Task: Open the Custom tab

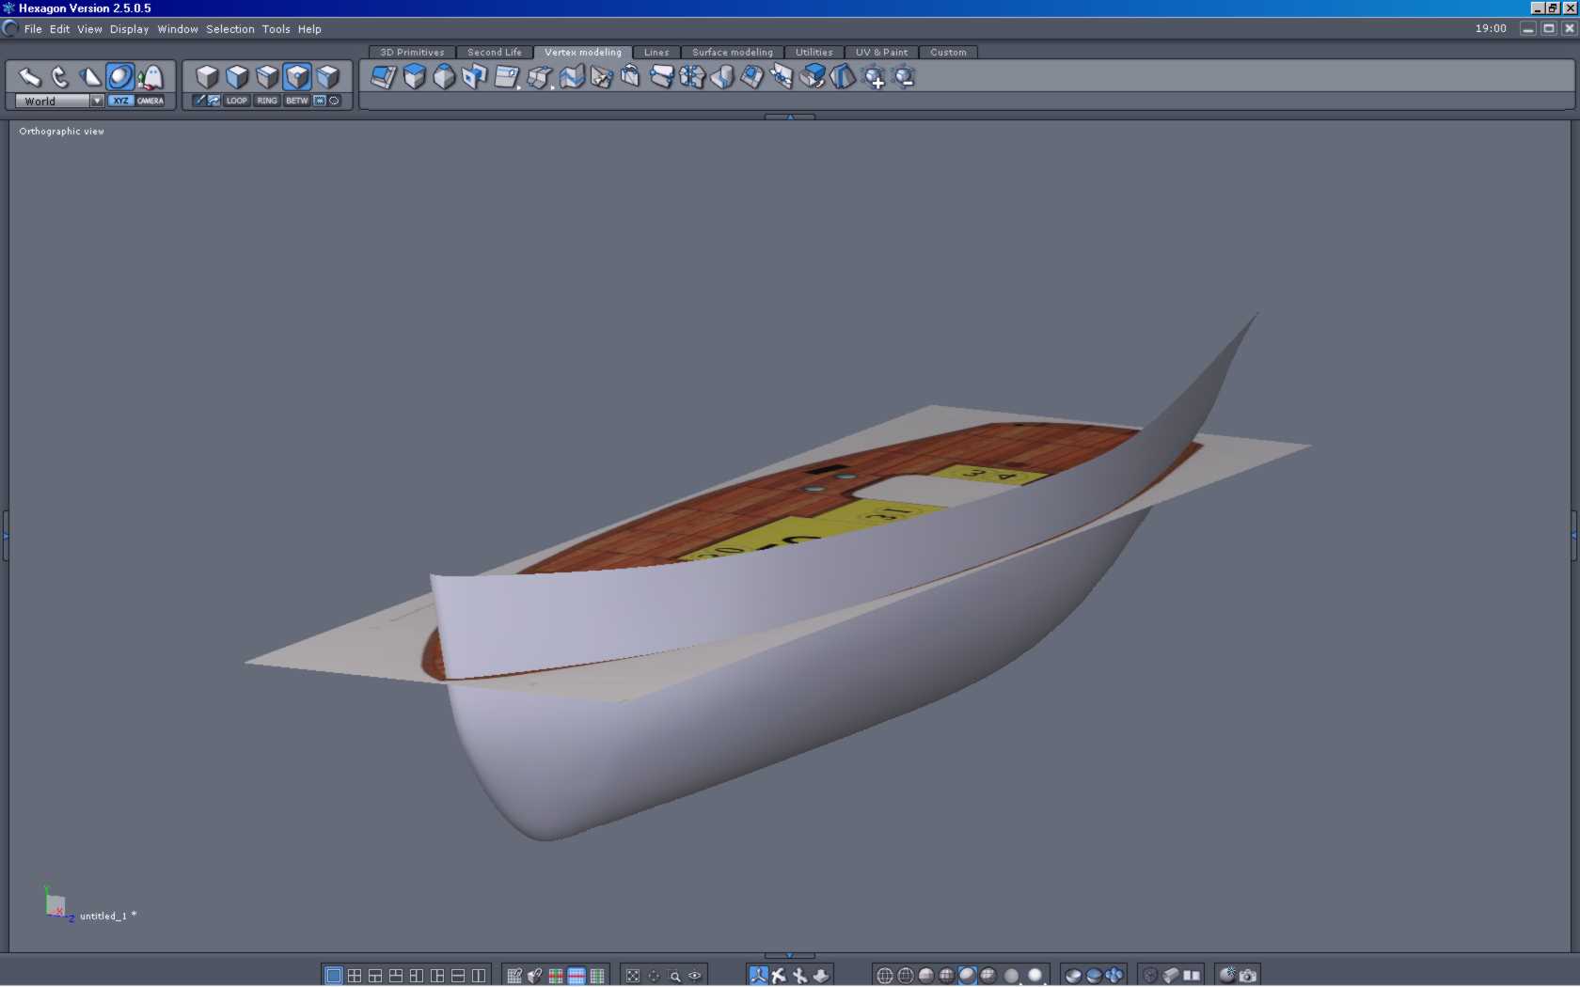Action: coord(948,53)
